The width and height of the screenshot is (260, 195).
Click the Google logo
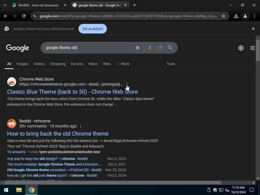point(18,48)
